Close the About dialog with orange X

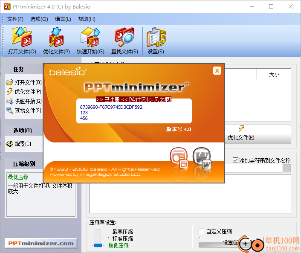tap(217, 71)
